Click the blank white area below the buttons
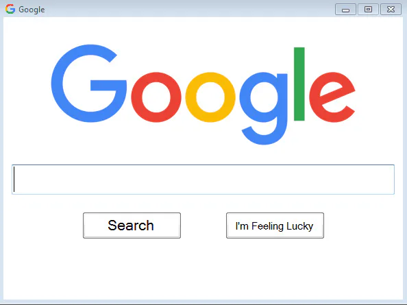Image resolution: width=407 pixels, height=305 pixels. (203, 269)
